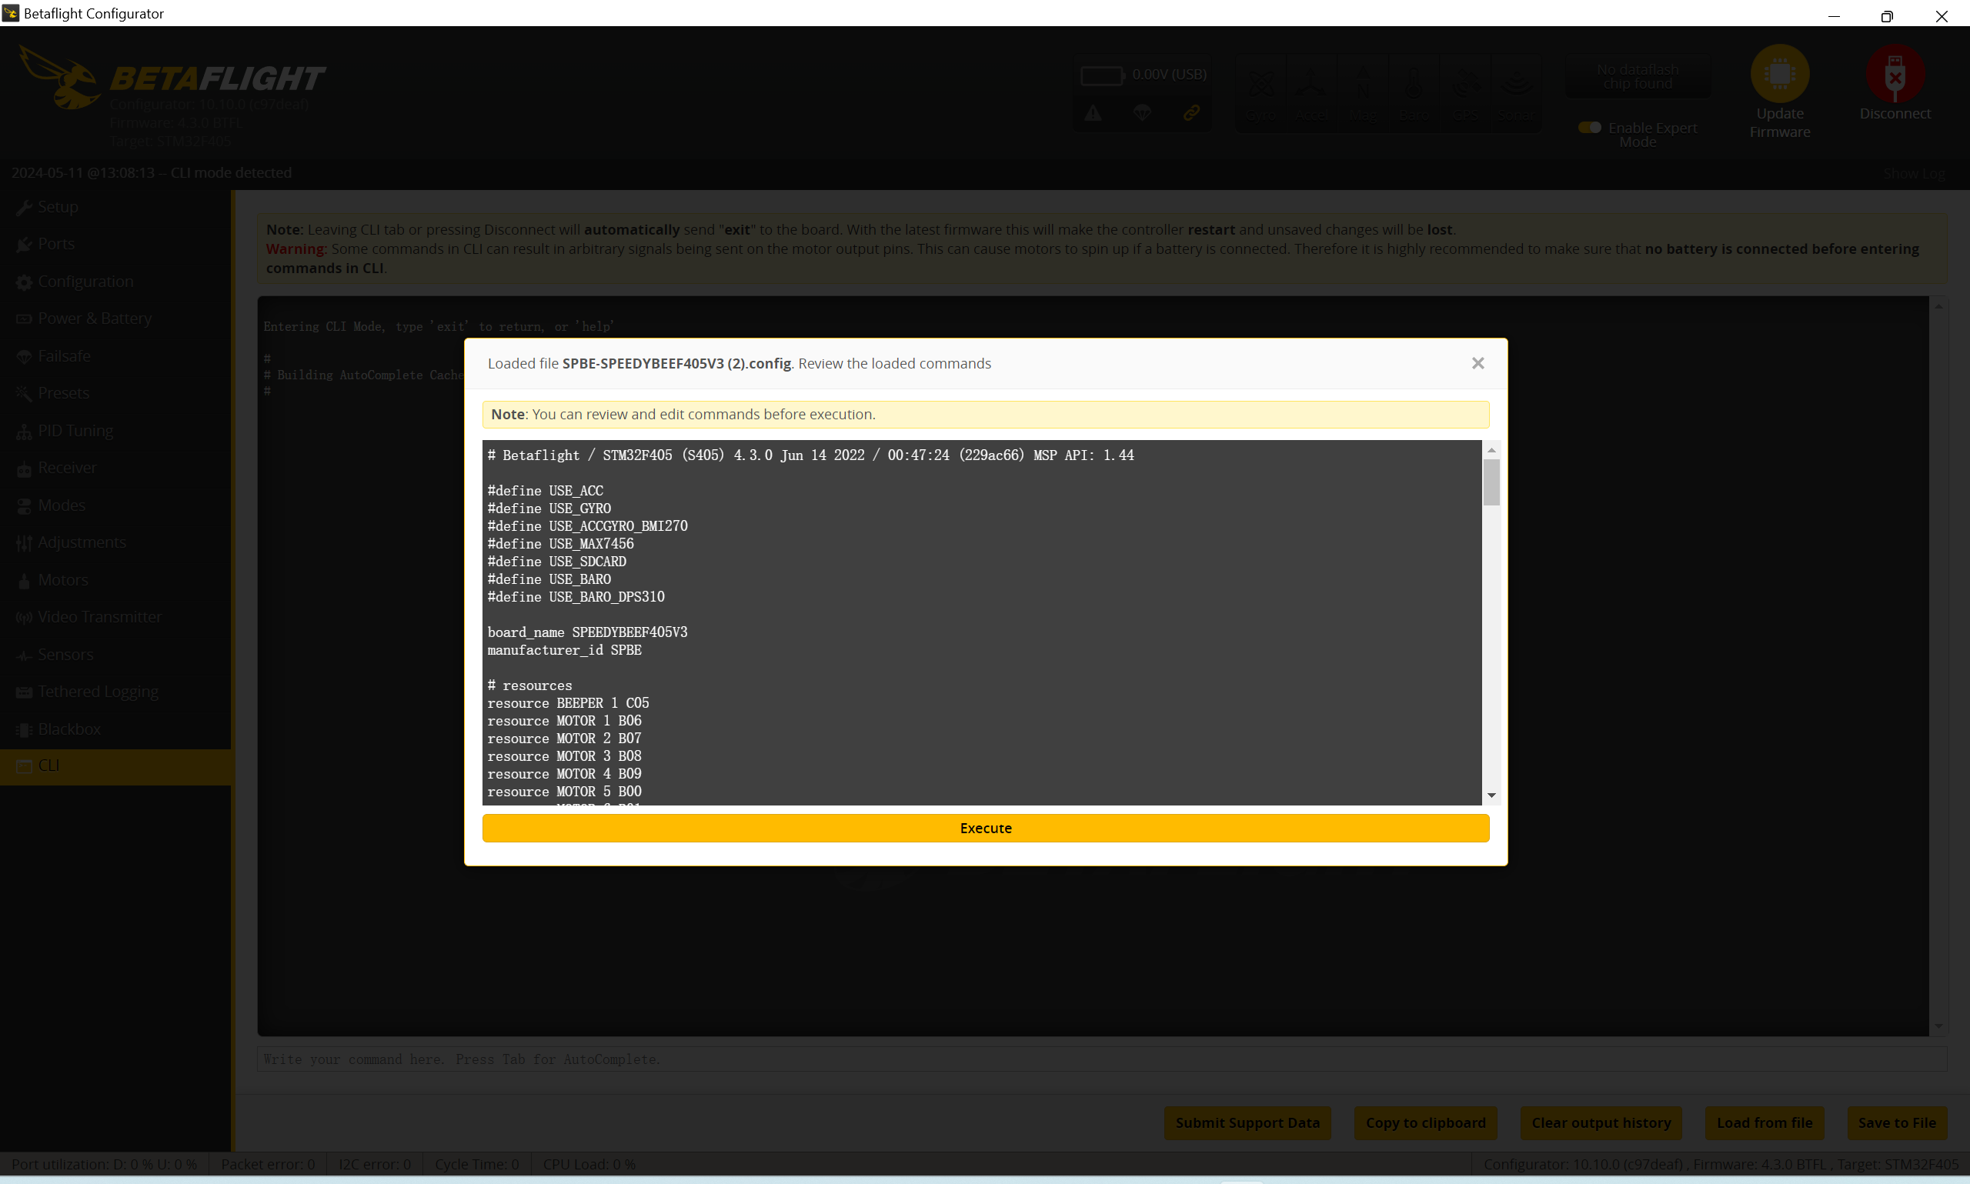Open the Power & Battery tab
This screenshot has width=1970, height=1184.
(115, 319)
